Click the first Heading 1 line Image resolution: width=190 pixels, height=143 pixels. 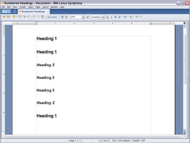point(47,39)
